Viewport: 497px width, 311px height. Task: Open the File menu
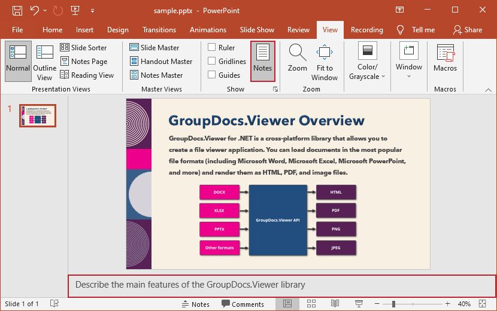17,30
